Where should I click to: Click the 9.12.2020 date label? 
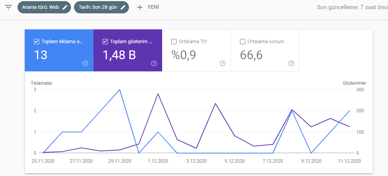point(311,161)
